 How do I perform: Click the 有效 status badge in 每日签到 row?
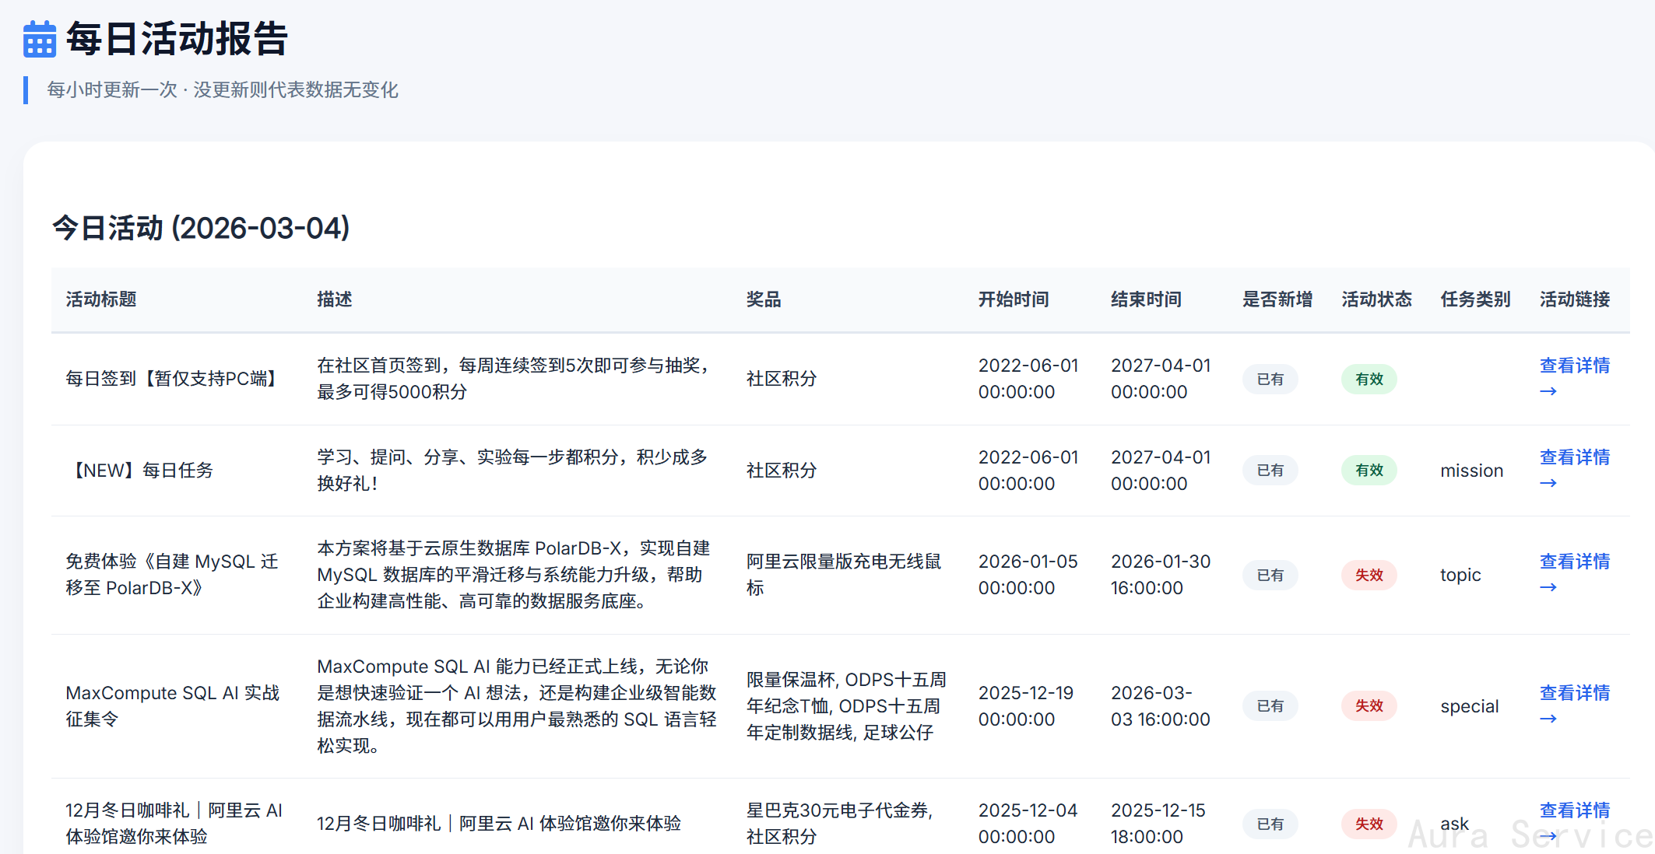pos(1369,379)
